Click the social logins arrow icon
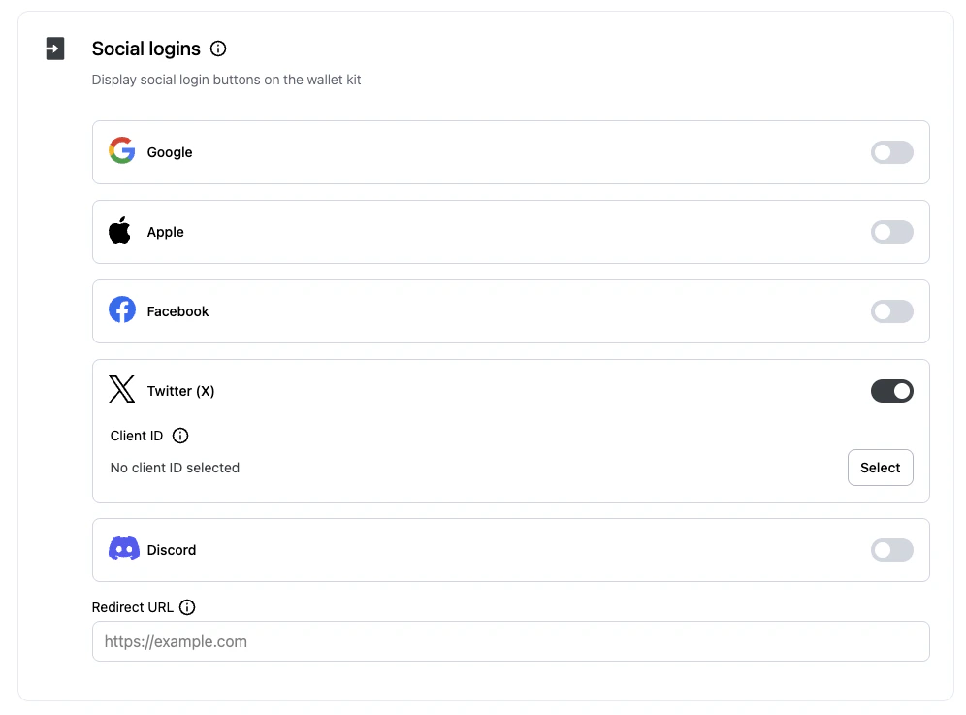This screenshot has height=715, width=966. [54, 48]
